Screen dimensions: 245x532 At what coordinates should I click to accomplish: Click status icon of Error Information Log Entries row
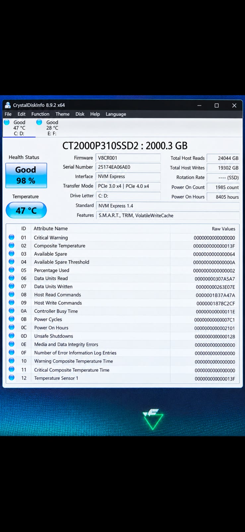click(12, 352)
